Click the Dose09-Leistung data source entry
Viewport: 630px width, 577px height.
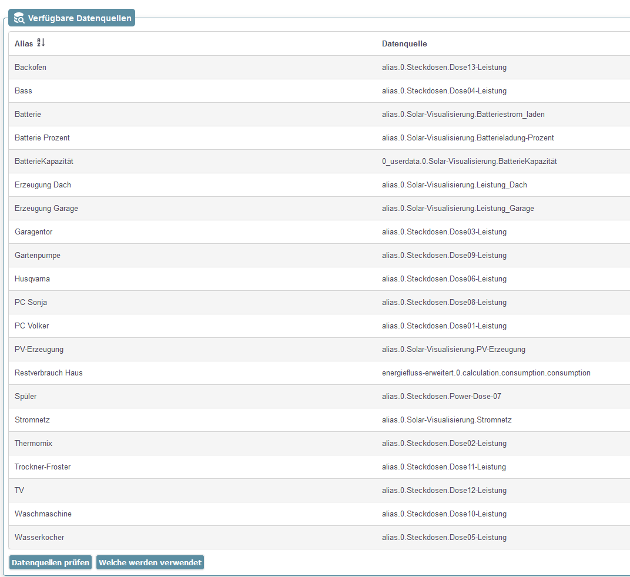pos(444,255)
